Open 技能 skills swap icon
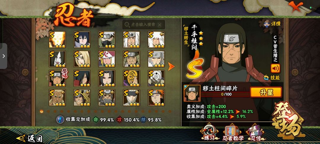This screenshot has height=144, width=320. 272,78
